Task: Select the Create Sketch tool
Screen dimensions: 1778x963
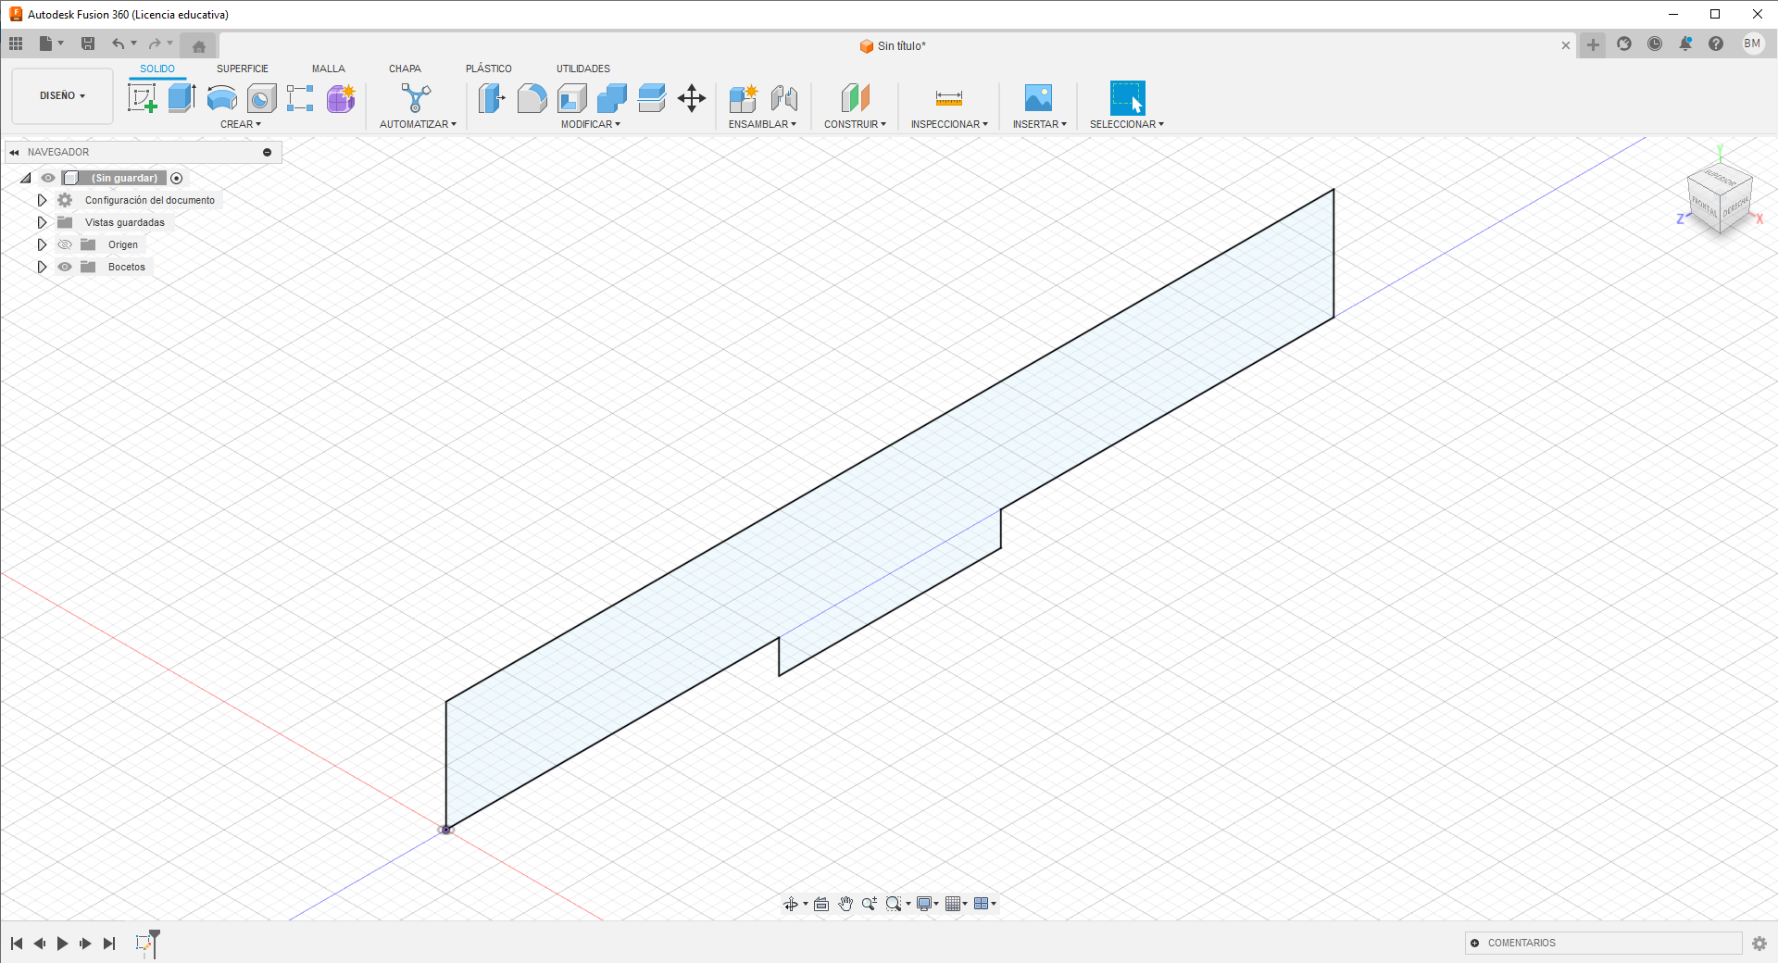Action: pyautogui.click(x=142, y=97)
